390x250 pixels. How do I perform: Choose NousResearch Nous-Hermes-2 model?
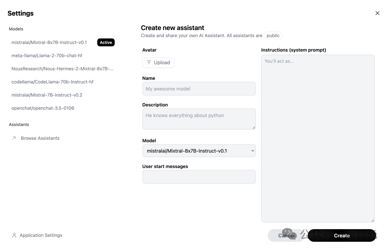point(62,69)
